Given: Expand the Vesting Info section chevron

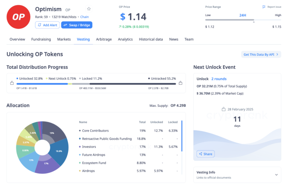Looking at the screenshot, I should (x=276, y=175).
